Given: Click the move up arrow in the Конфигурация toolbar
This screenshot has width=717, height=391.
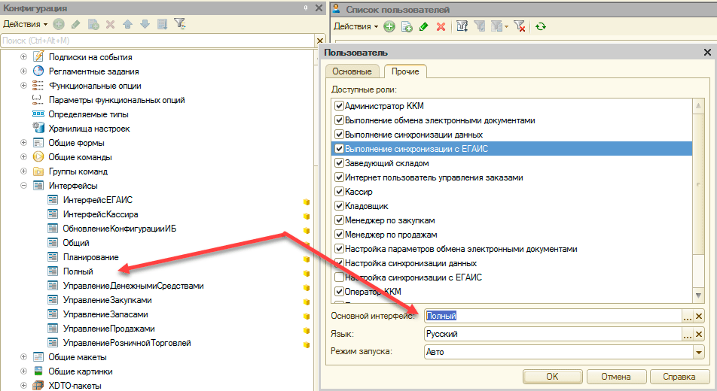Looking at the screenshot, I should click(x=127, y=24).
